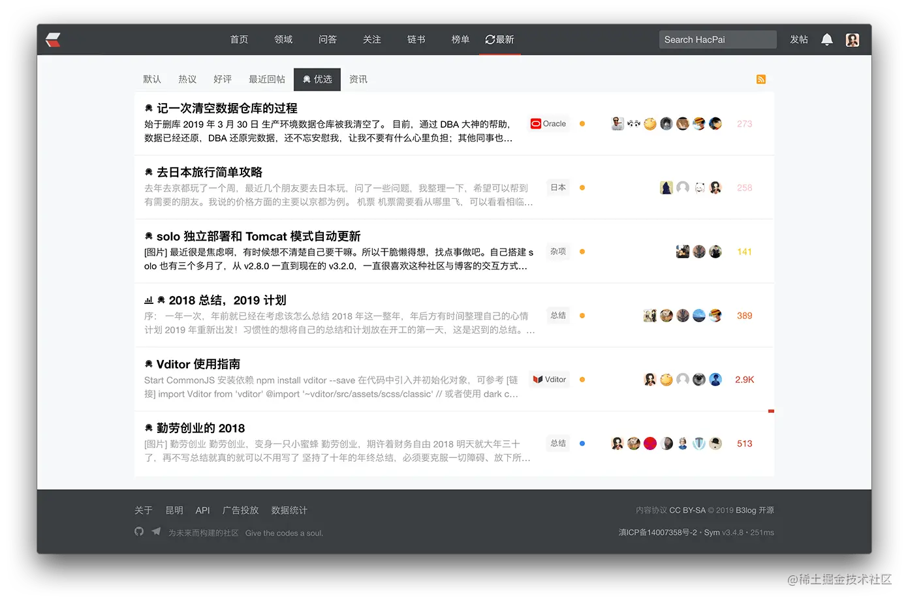Switch to the 最近回帖 tab
Screen dimensions: 908x602
[267, 79]
